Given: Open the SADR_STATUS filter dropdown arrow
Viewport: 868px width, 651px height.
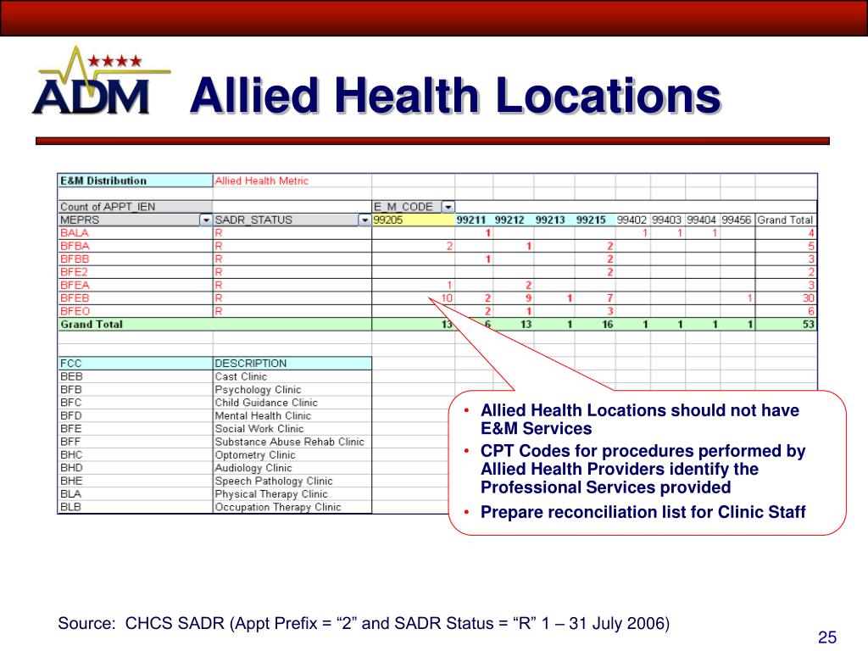Looking at the screenshot, I should (x=364, y=220).
